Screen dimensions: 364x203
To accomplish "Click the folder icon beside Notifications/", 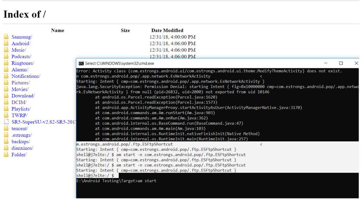I will (6, 76).
